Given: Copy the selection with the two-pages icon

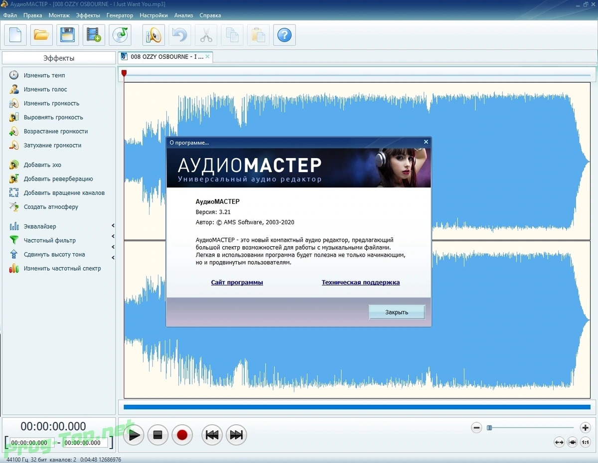Looking at the screenshot, I should [x=232, y=35].
